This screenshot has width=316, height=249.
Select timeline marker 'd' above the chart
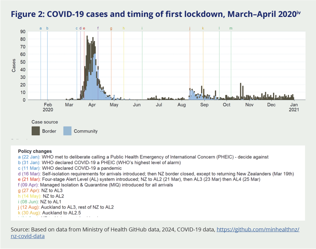tap(80, 28)
